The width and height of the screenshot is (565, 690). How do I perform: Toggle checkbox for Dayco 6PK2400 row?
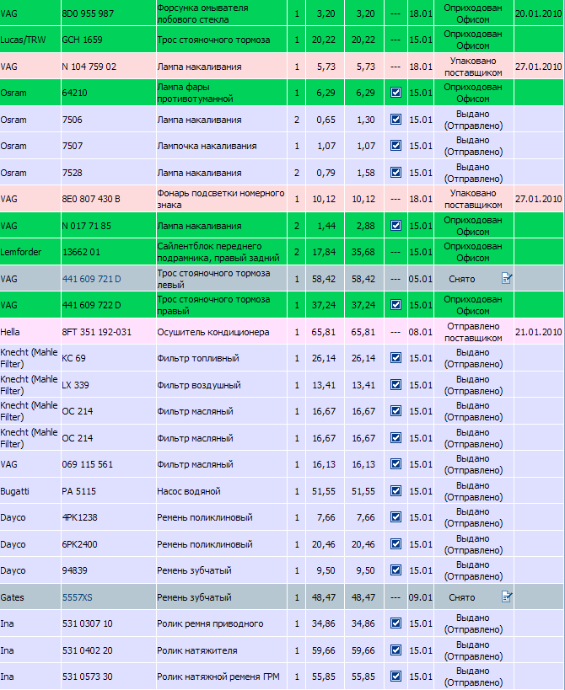395,544
